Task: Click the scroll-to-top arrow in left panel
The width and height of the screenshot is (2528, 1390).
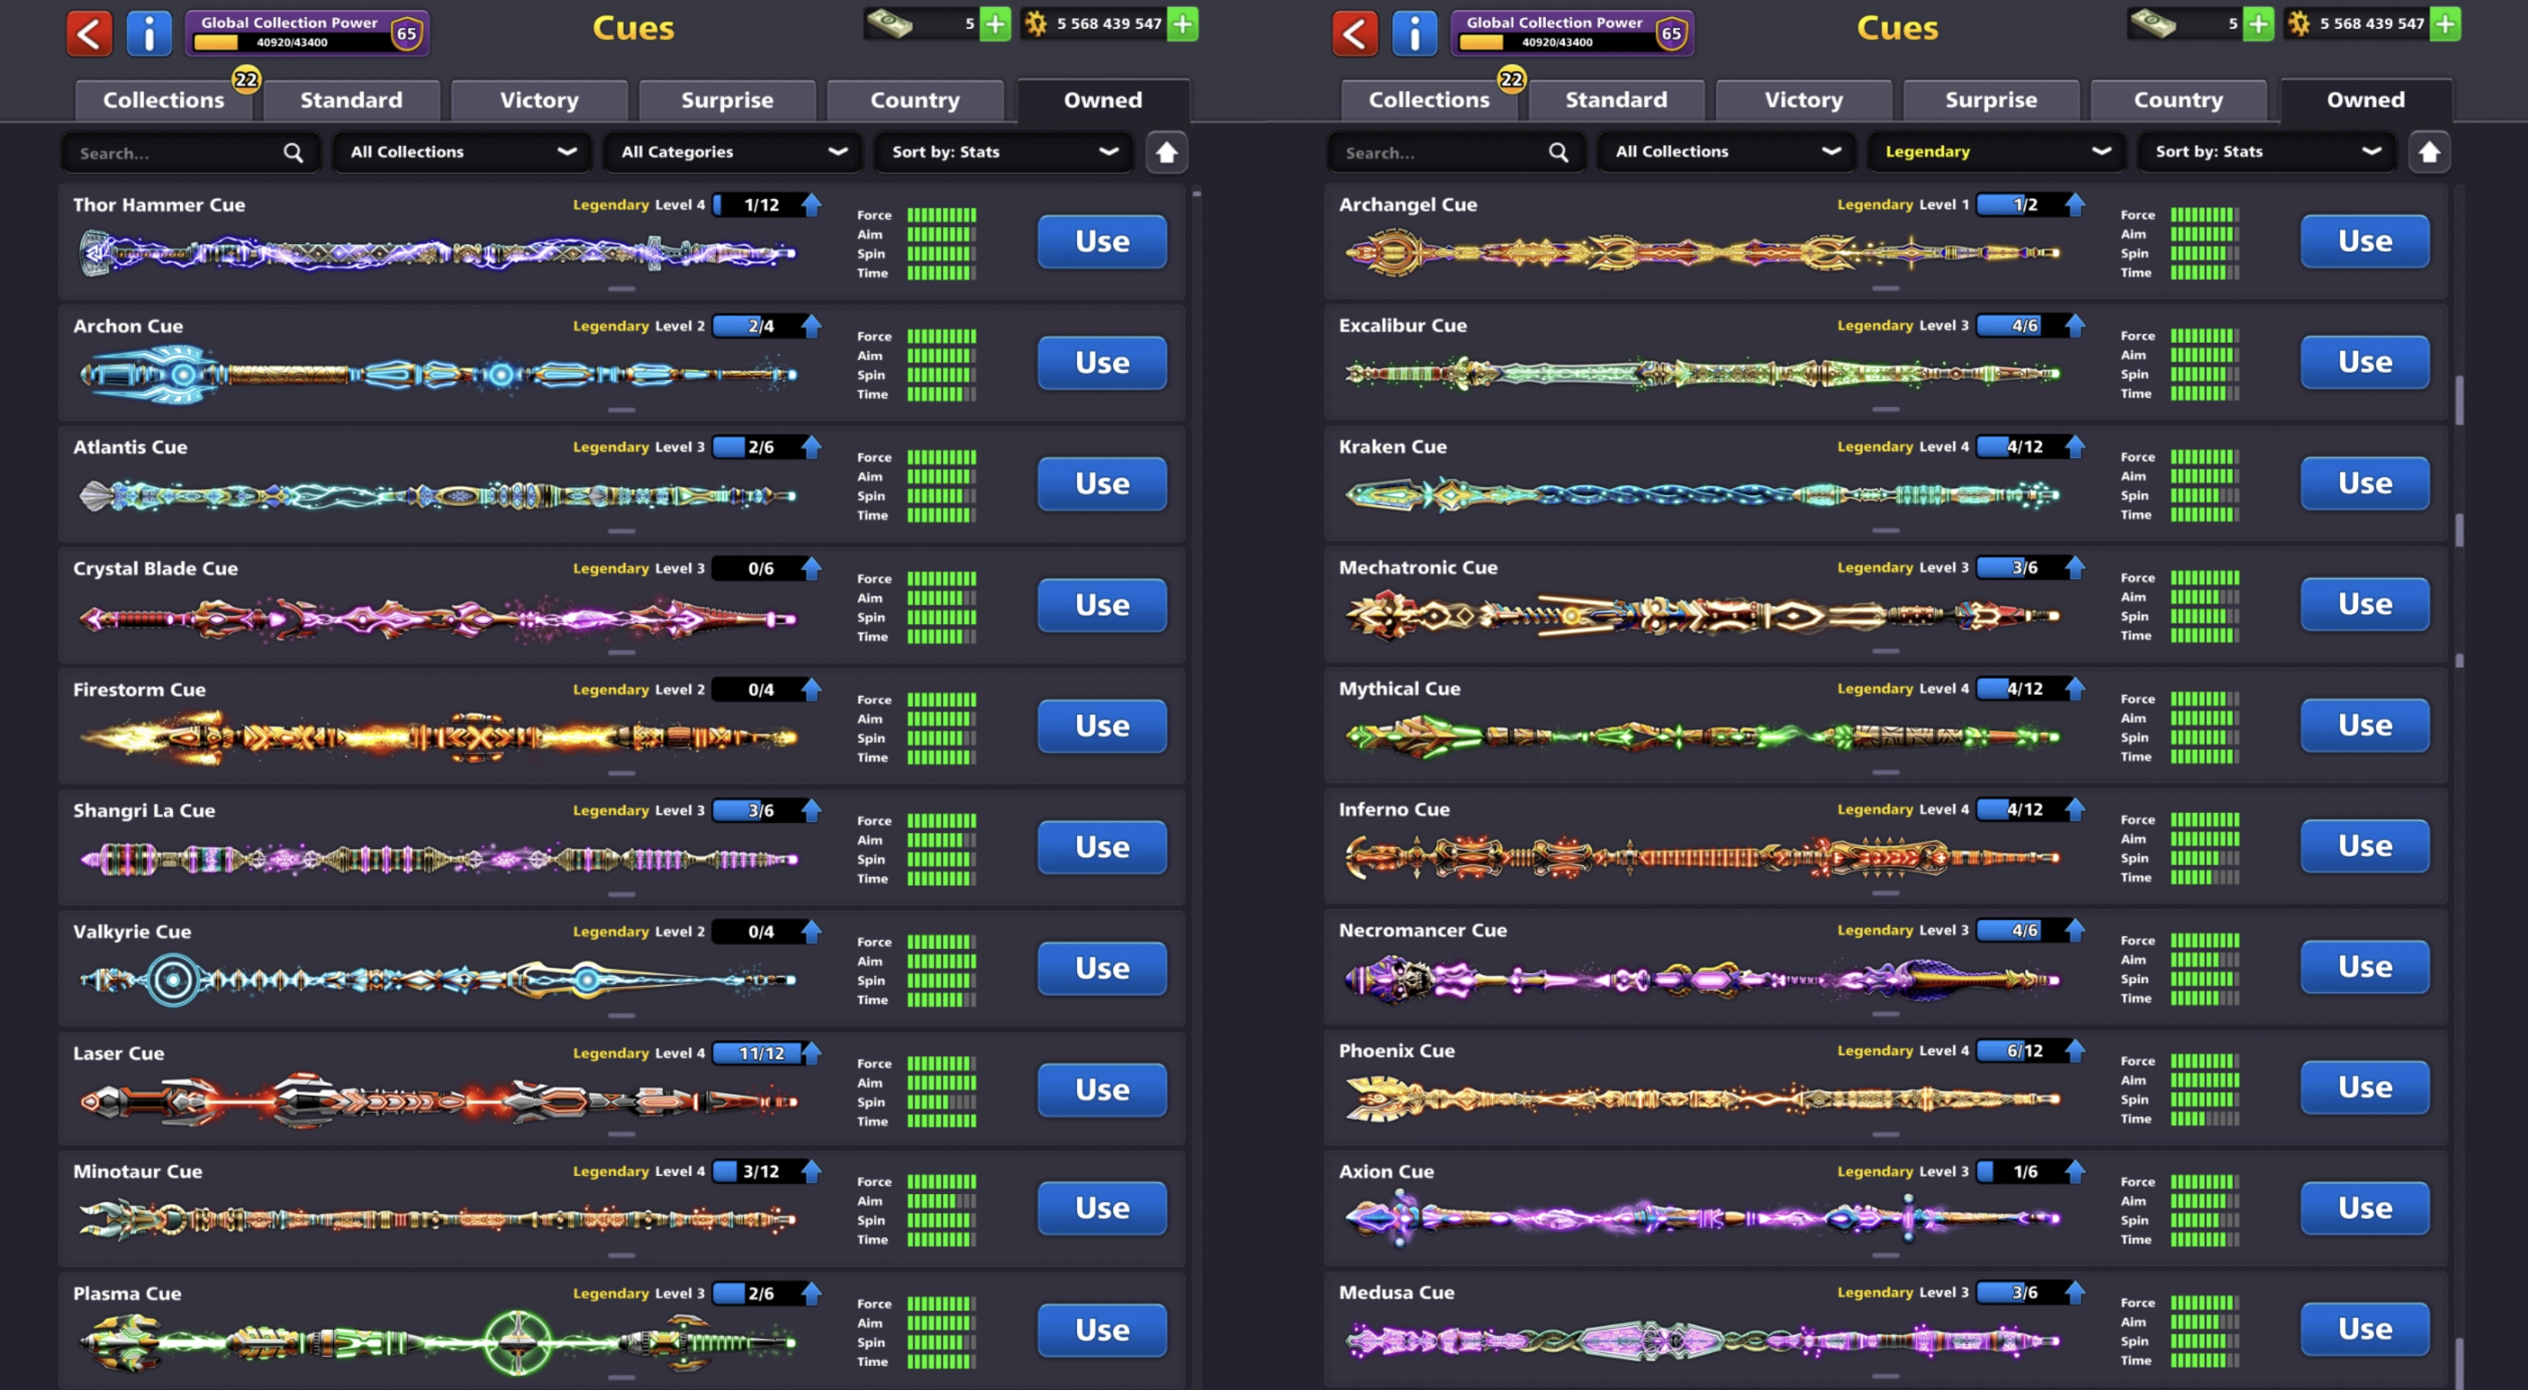Action: [1166, 153]
